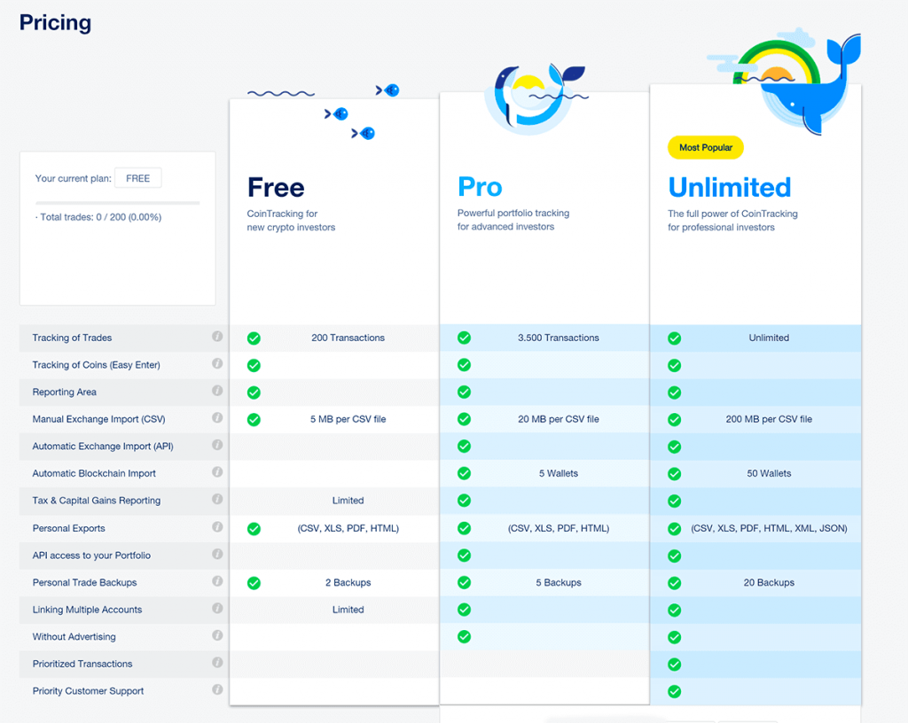
Task: Click the '5 Backups' cell
Action: [x=559, y=583]
